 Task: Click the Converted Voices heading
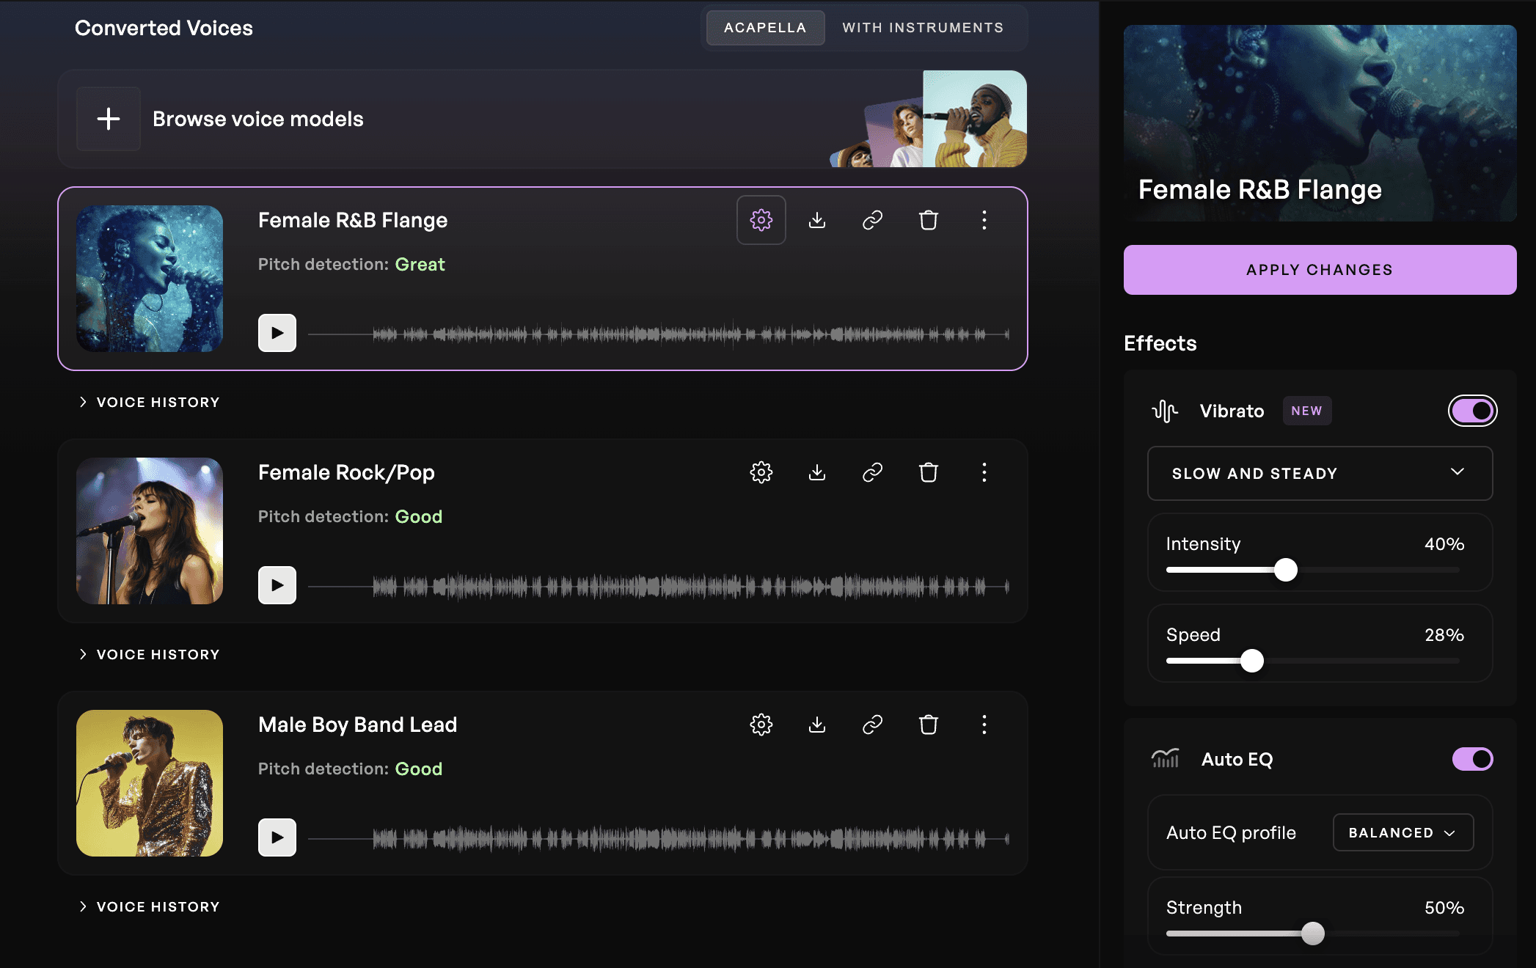pyautogui.click(x=164, y=28)
